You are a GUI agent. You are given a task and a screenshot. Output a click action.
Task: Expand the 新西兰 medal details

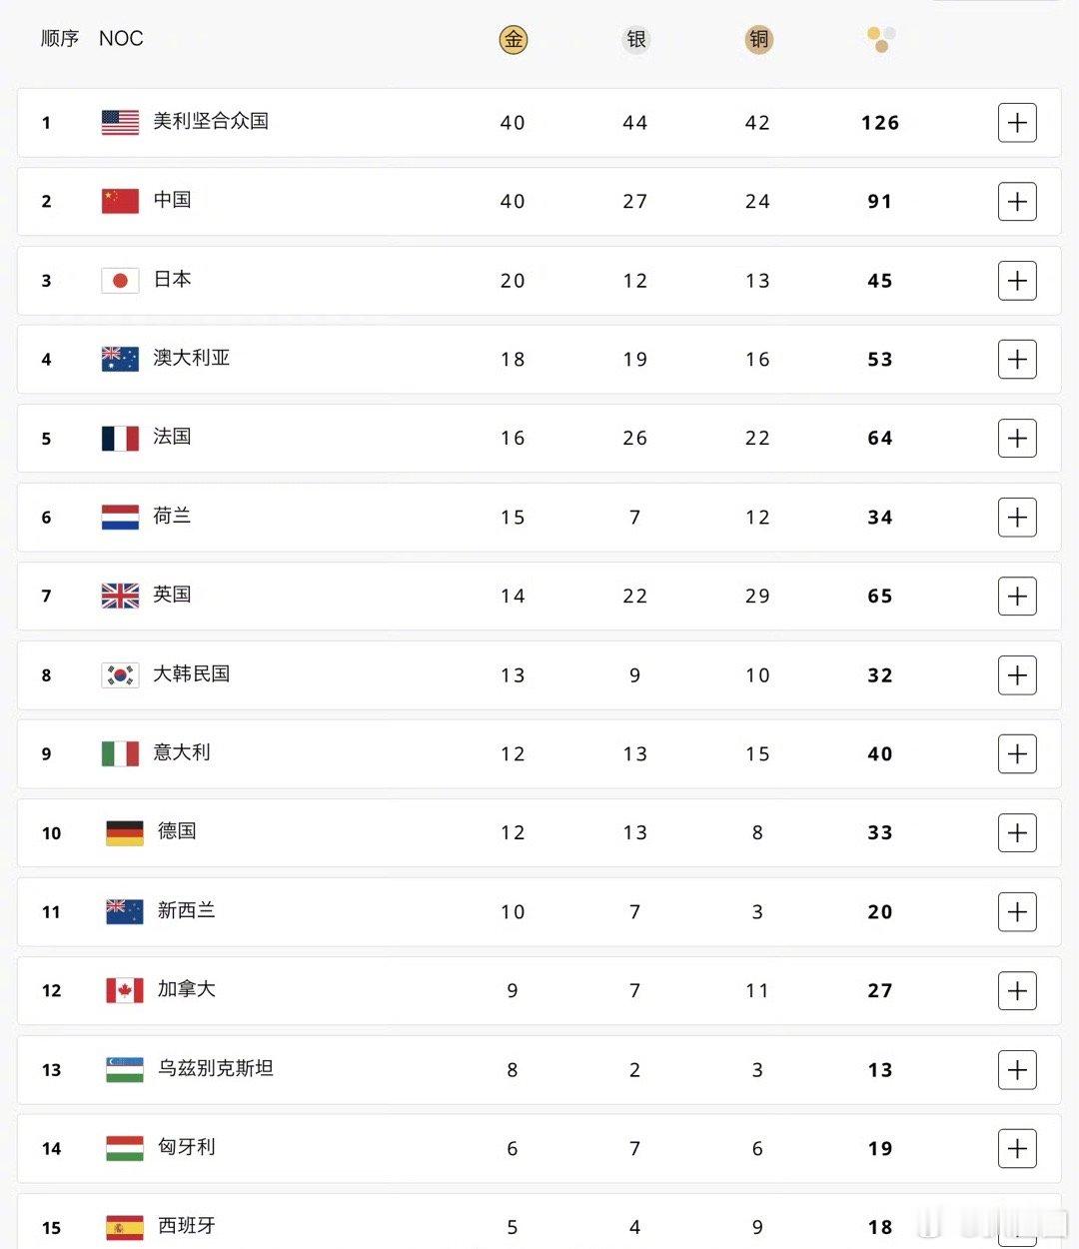(1017, 912)
